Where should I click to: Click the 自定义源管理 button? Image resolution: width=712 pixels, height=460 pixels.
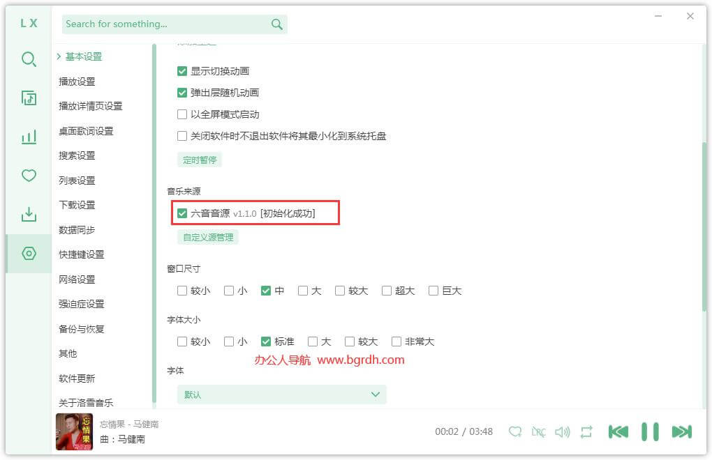coord(207,238)
